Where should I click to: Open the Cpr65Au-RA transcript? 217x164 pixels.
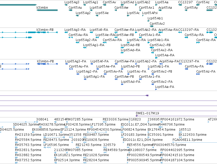pyautogui.click(x=78, y=35)
